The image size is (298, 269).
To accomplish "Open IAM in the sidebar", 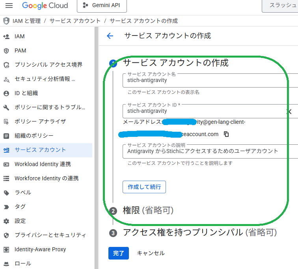I will pyautogui.click(x=20, y=36).
